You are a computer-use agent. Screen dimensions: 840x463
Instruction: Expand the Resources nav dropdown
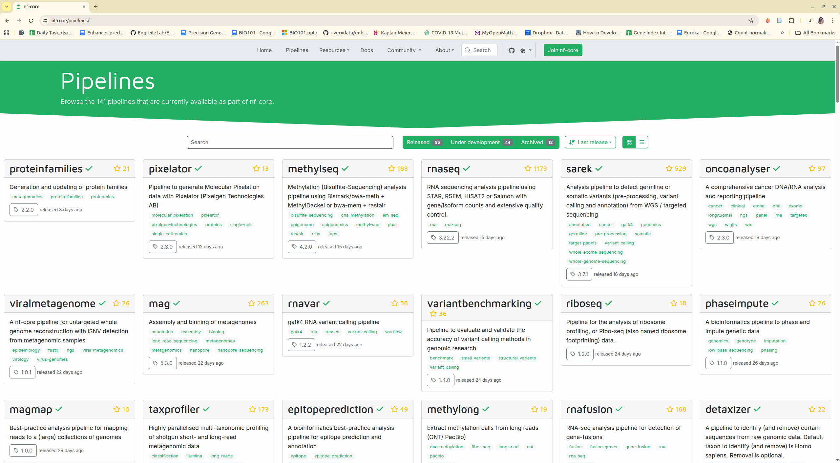pos(334,50)
